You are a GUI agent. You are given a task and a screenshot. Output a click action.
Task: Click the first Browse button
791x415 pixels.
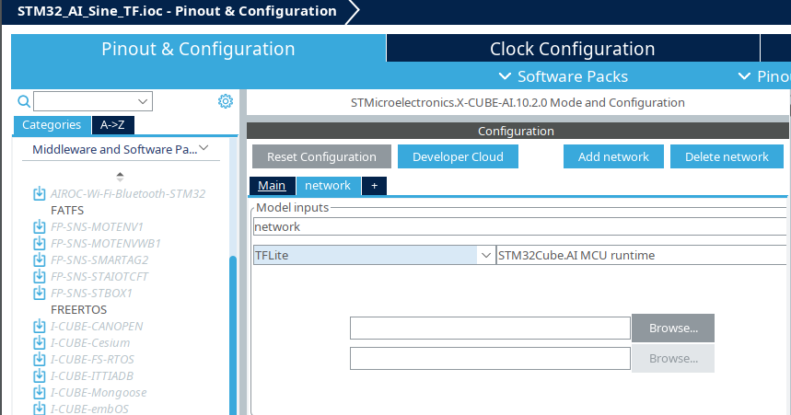(672, 328)
